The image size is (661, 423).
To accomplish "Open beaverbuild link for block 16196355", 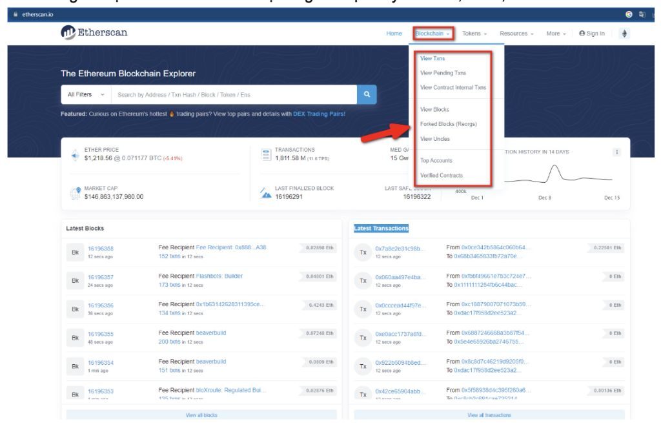I will coord(211,333).
